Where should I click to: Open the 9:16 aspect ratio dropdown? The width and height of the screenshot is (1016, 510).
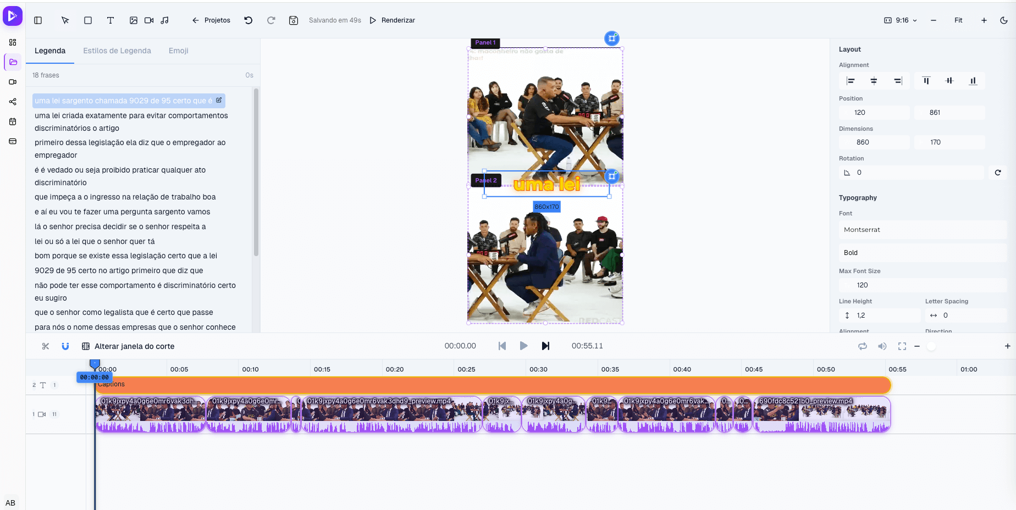901,20
